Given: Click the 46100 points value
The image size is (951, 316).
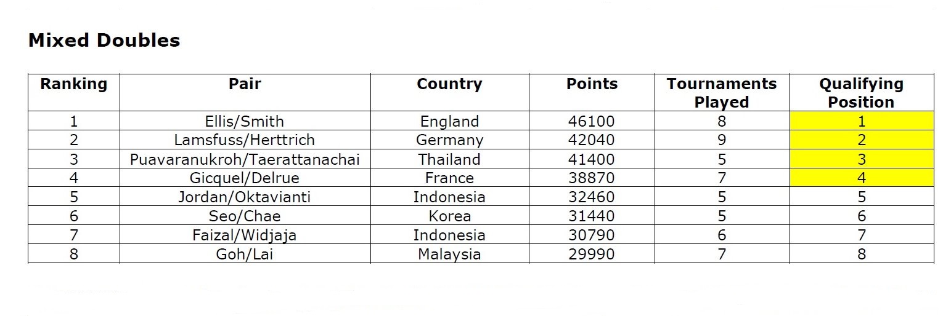Looking at the screenshot, I should click(x=592, y=121).
